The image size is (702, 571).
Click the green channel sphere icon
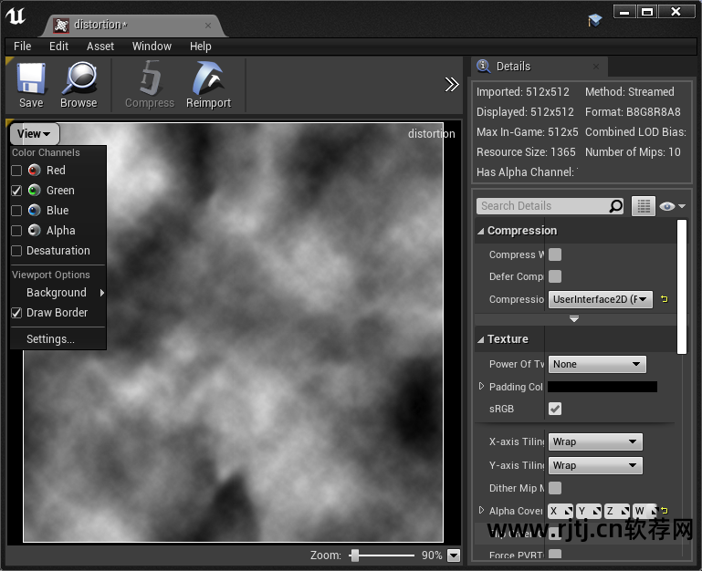pos(35,191)
